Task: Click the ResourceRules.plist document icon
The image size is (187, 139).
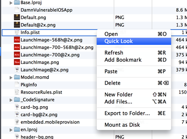Action: click(17, 92)
